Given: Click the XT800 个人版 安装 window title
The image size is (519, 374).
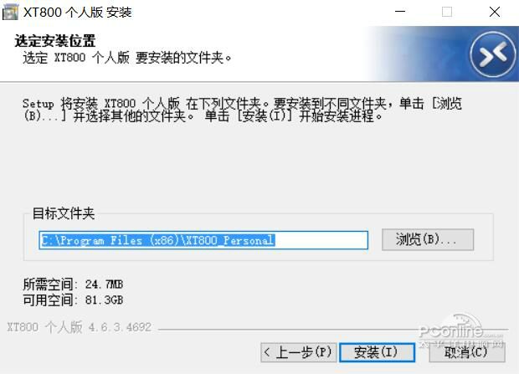Looking at the screenshot, I should pos(78,13).
